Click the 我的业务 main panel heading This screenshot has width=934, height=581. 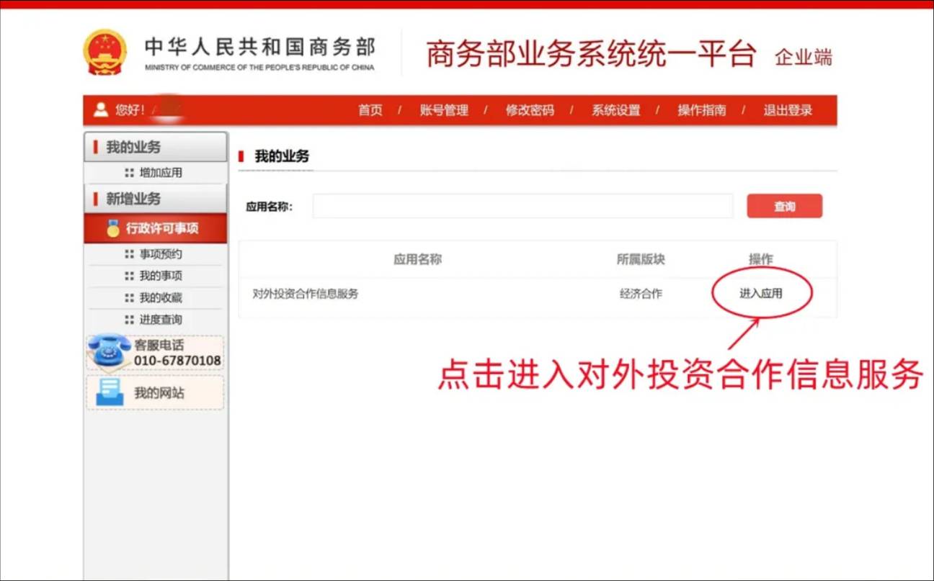point(282,156)
